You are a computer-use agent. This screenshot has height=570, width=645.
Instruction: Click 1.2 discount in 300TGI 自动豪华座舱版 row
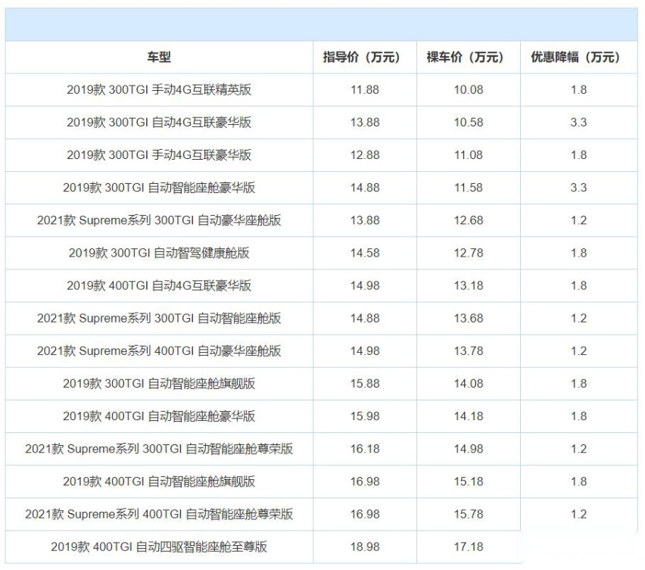pos(578,220)
